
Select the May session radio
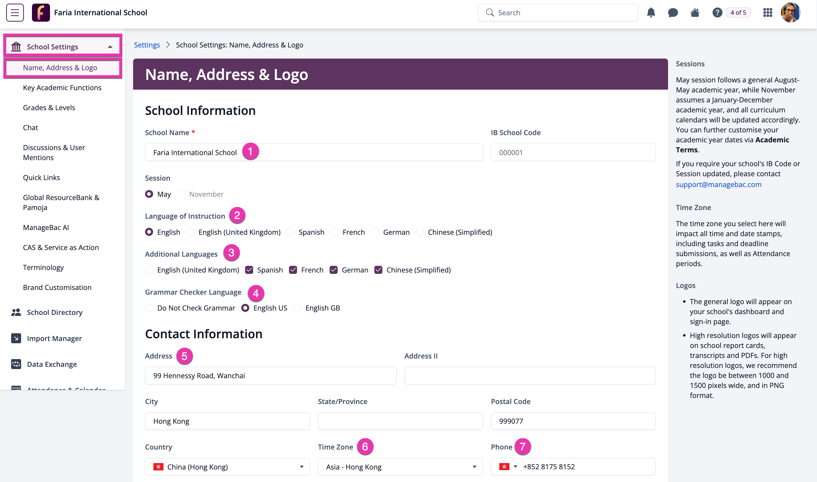149,194
